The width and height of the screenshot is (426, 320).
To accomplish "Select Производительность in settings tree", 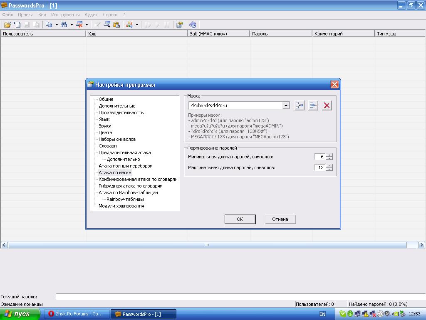I will tap(121, 112).
